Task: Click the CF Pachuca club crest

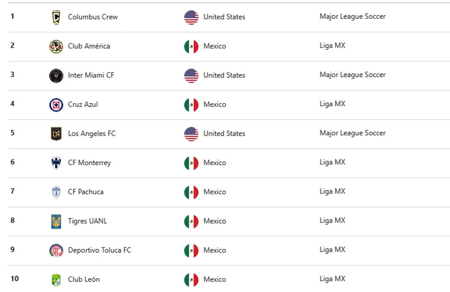Action: click(x=56, y=192)
